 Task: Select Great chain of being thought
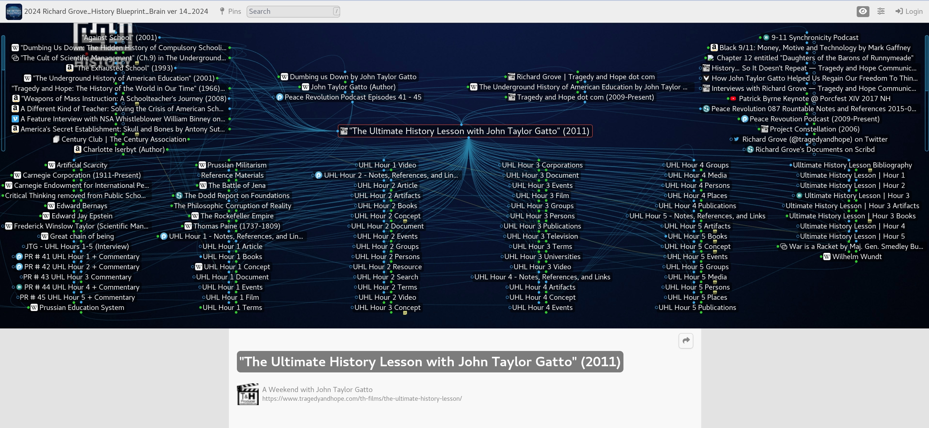point(82,236)
